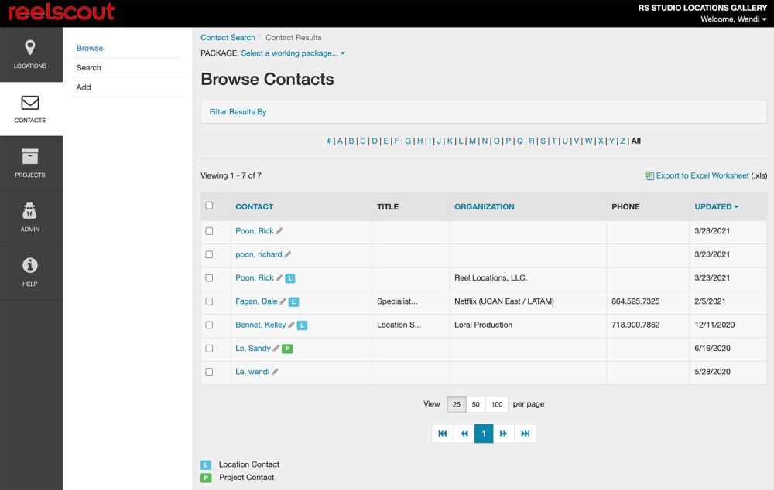Click the 12/11/2020 updated date

click(x=714, y=325)
